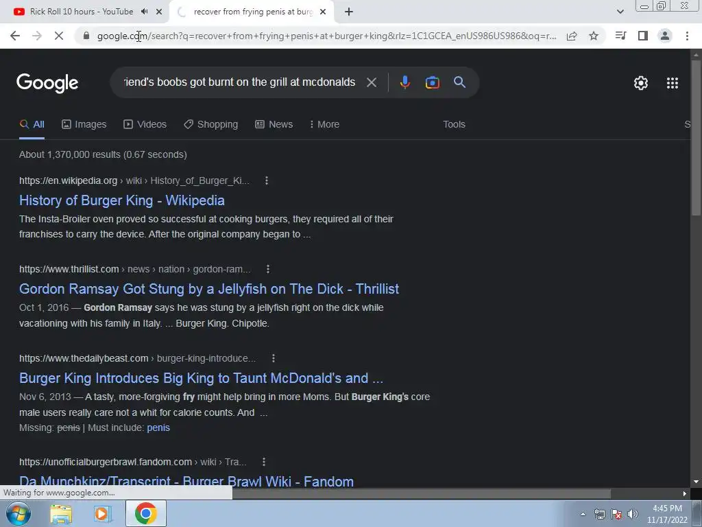This screenshot has height=527, width=702.
Task: Switch to the Shopping tab
Action: tap(211, 124)
